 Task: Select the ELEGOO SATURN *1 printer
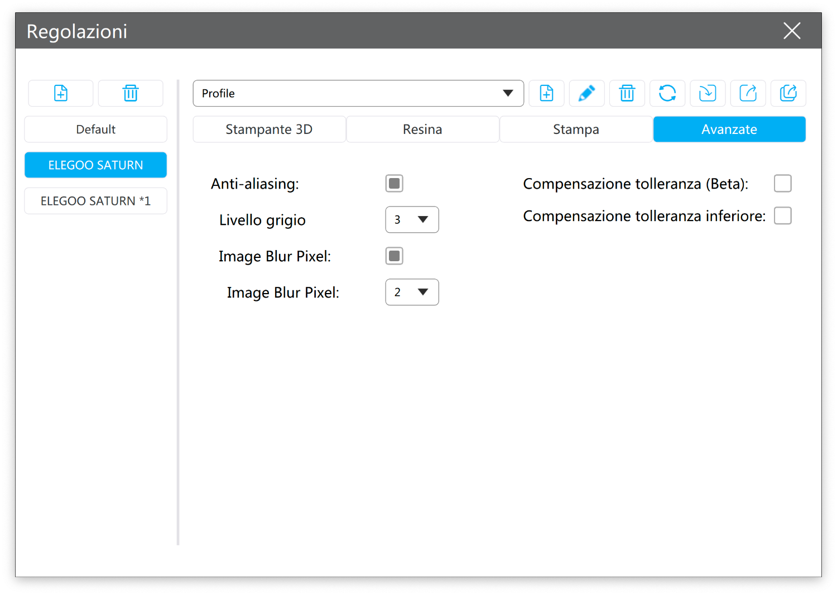(95, 201)
